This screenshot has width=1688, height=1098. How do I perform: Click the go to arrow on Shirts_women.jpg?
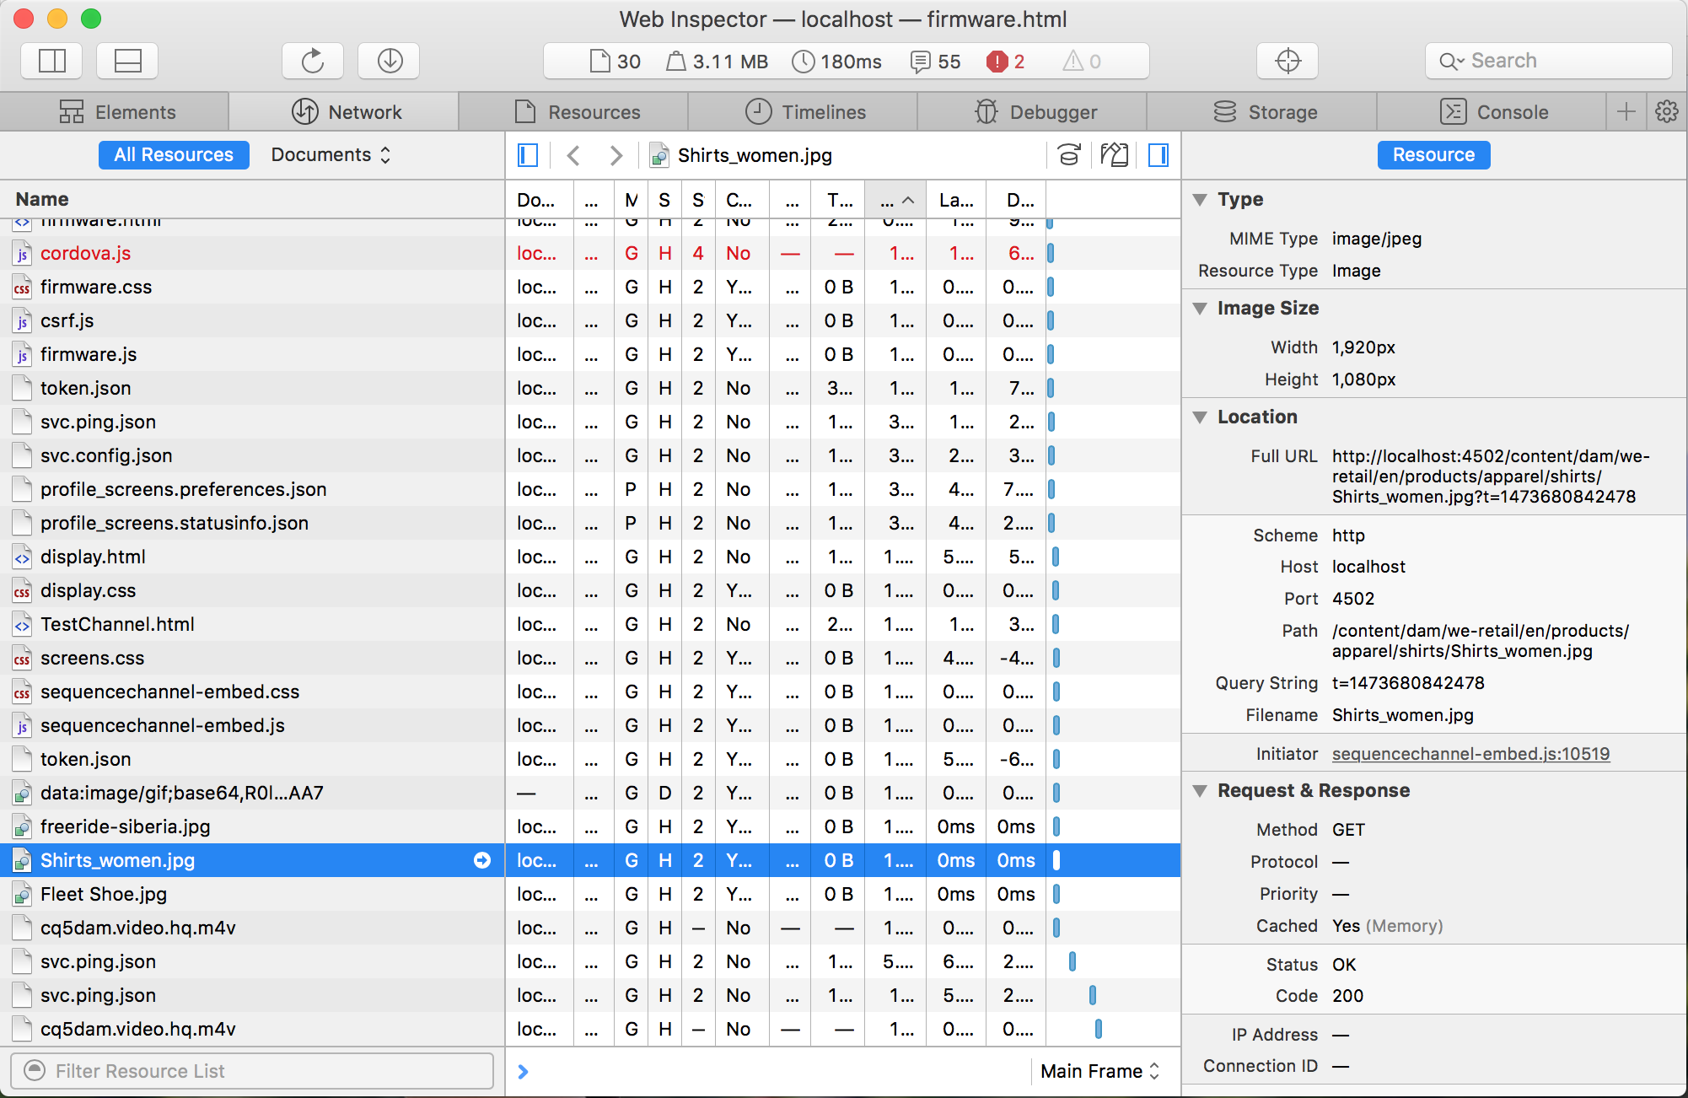(x=482, y=860)
